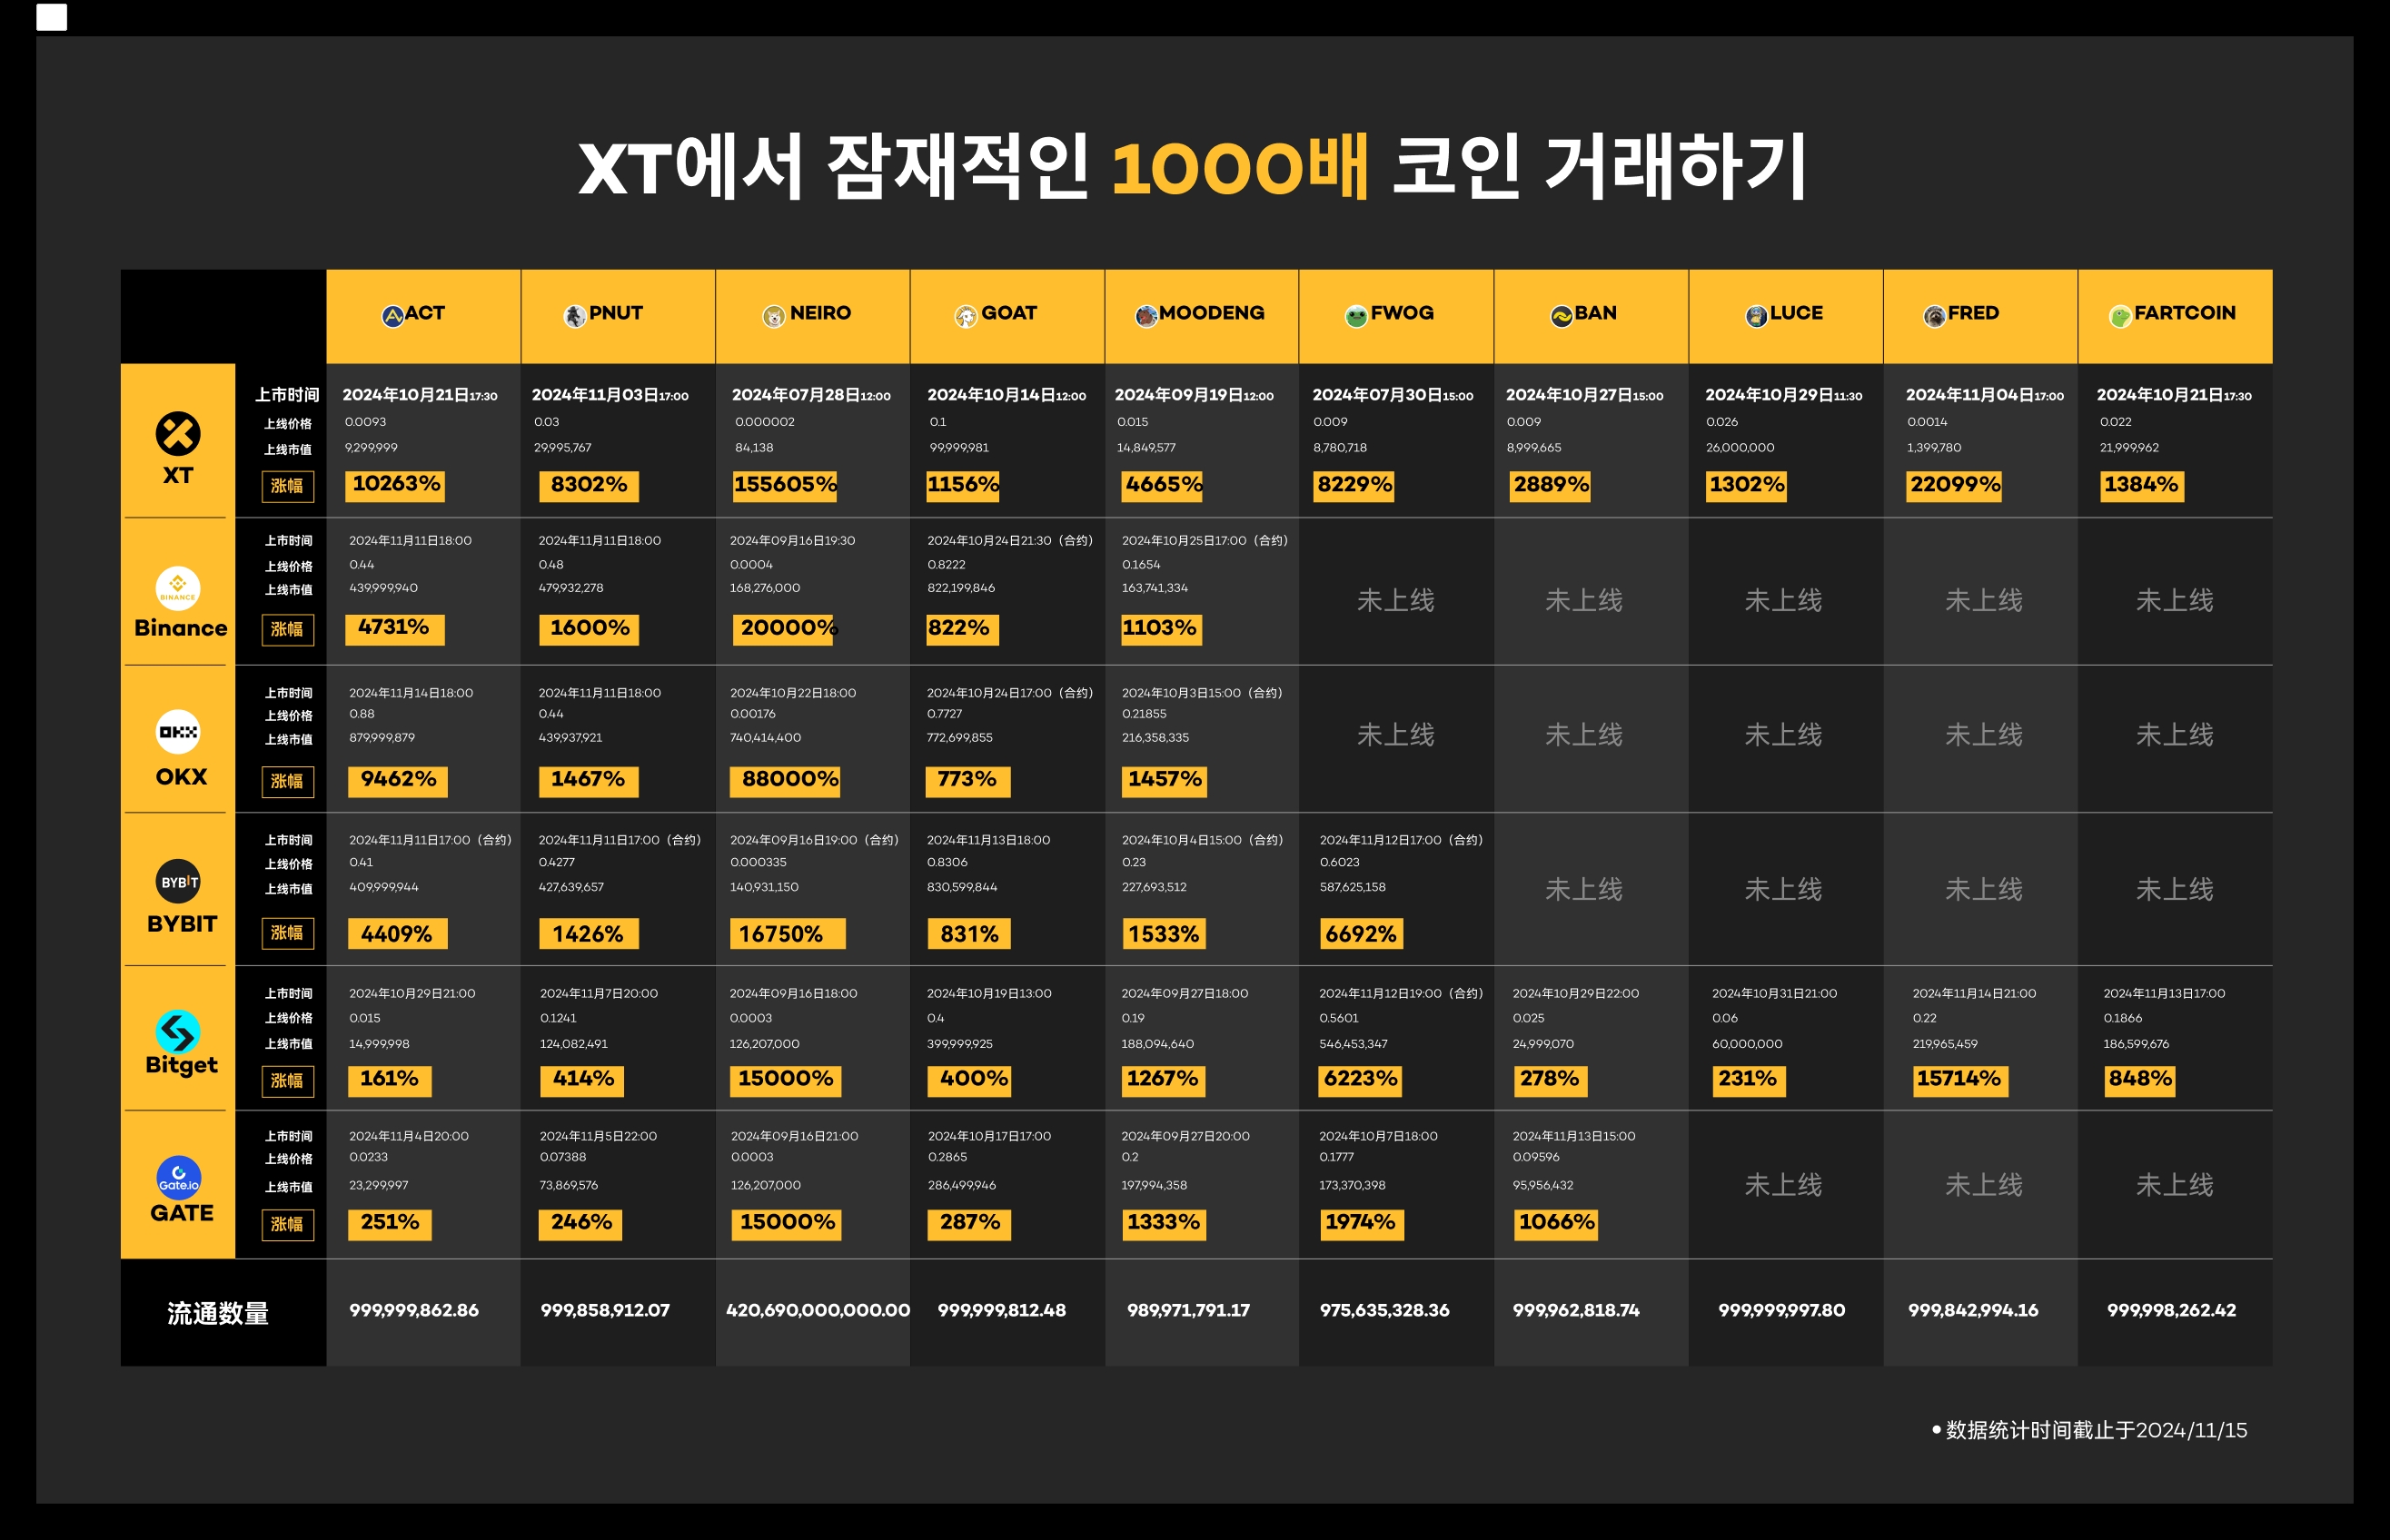Click the Bitget exchange logo

[178, 1032]
